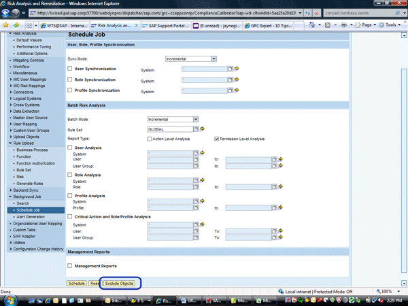Viewport: 408px width, 306px height.
Task: Click the Windows Start button
Action: 8,299
